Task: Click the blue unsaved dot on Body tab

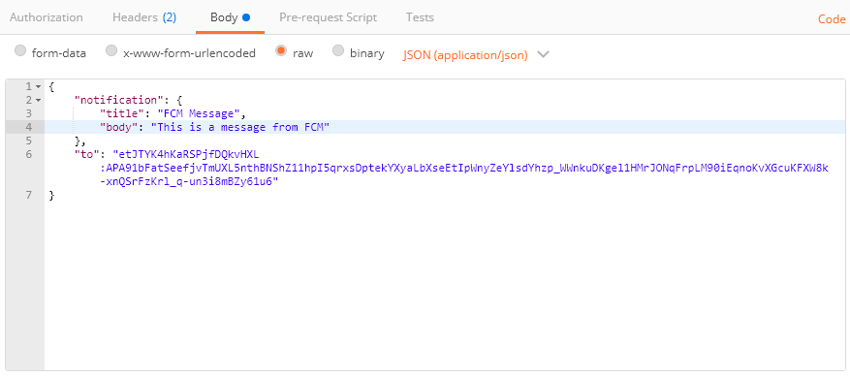Action: pos(246,17)
